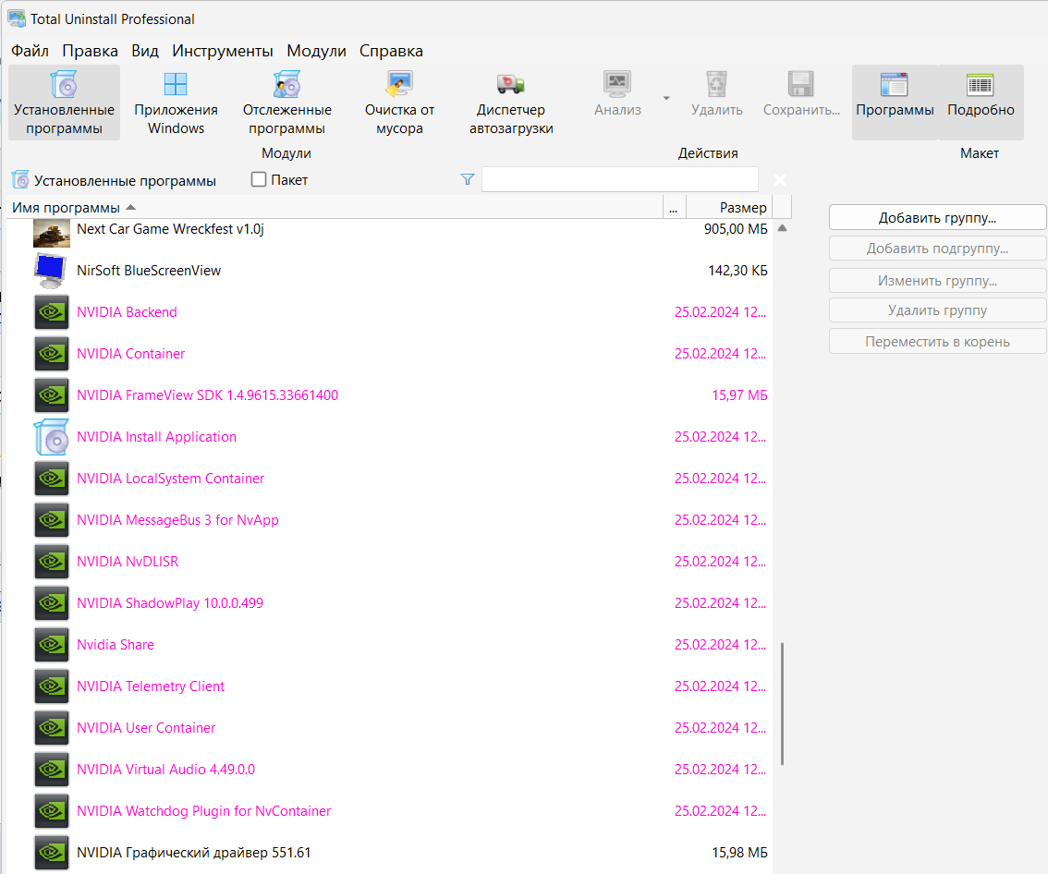The width and height of the screenshot is (1048, 874).
Task: Click the NVIDIA FrameView SDK icon
Action: coord(52,395)
